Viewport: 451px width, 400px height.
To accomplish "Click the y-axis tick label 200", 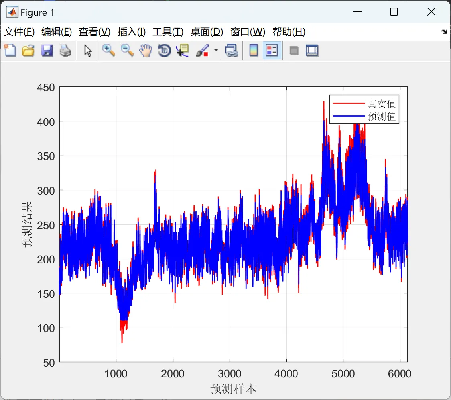I will tap(46, 259).
